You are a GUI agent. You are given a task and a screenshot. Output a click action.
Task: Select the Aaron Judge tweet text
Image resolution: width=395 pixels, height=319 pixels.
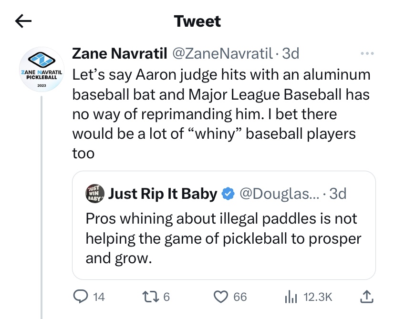(x=220, y=114)
